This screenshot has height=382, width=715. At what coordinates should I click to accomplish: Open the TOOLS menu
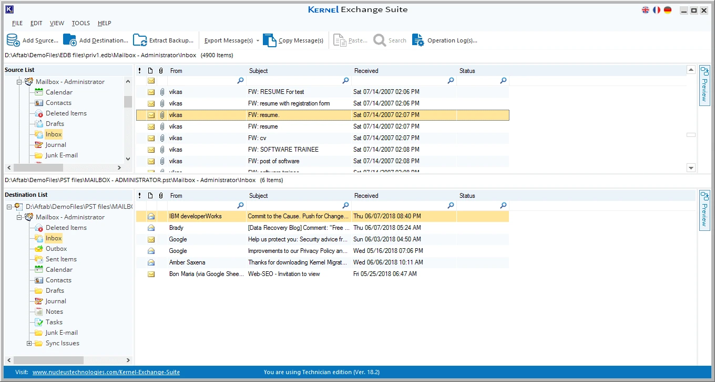point(81,23)
